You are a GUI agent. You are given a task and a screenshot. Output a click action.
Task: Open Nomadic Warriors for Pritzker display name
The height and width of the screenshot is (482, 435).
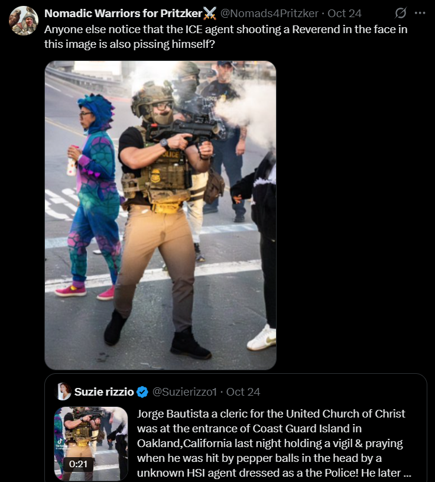click(x=123, y=13)
